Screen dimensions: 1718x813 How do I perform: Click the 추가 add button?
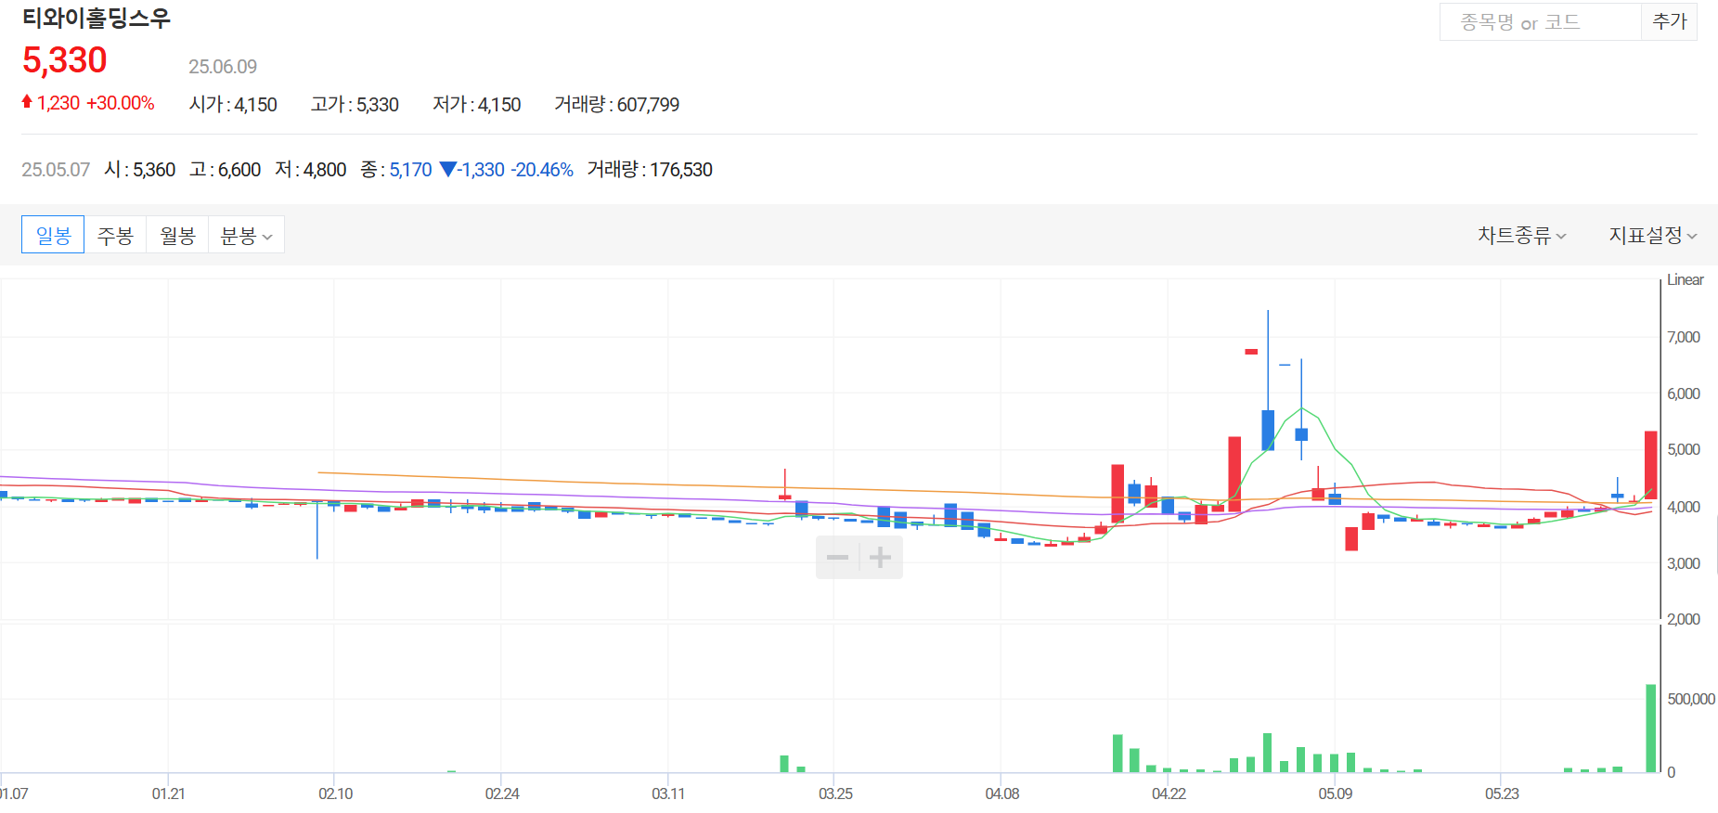(1670, 22)
